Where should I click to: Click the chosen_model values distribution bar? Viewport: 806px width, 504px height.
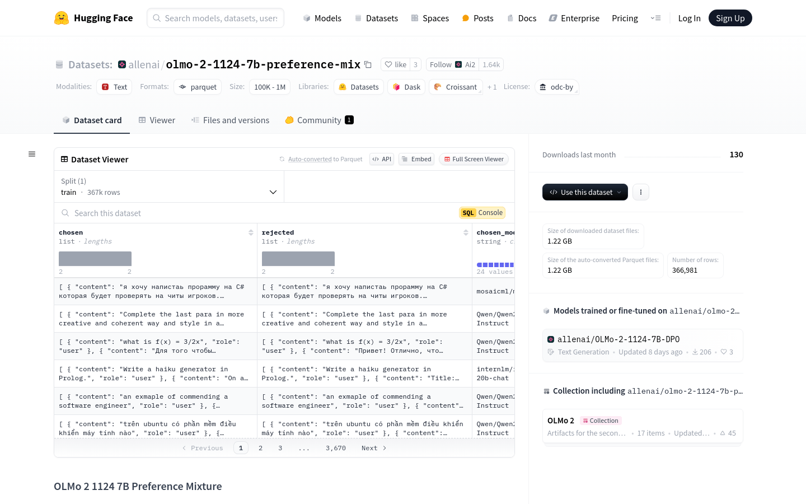pos(495,264)
